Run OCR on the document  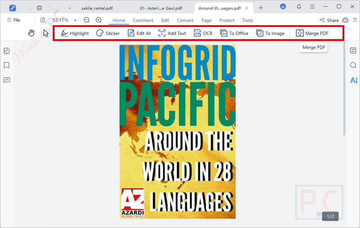pyautogui.click(x=203, y=33)
